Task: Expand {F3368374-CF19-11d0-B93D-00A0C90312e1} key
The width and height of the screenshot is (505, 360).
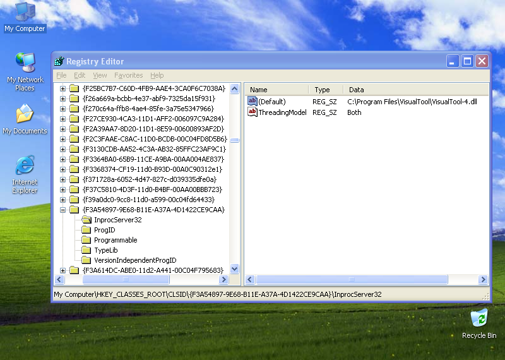Action: (62, 169)
